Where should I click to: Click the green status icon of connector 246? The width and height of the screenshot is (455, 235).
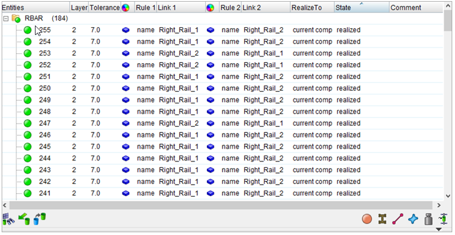[28, 135]
